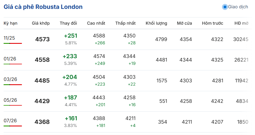Click the Cao nhất column header

point(96,23)
